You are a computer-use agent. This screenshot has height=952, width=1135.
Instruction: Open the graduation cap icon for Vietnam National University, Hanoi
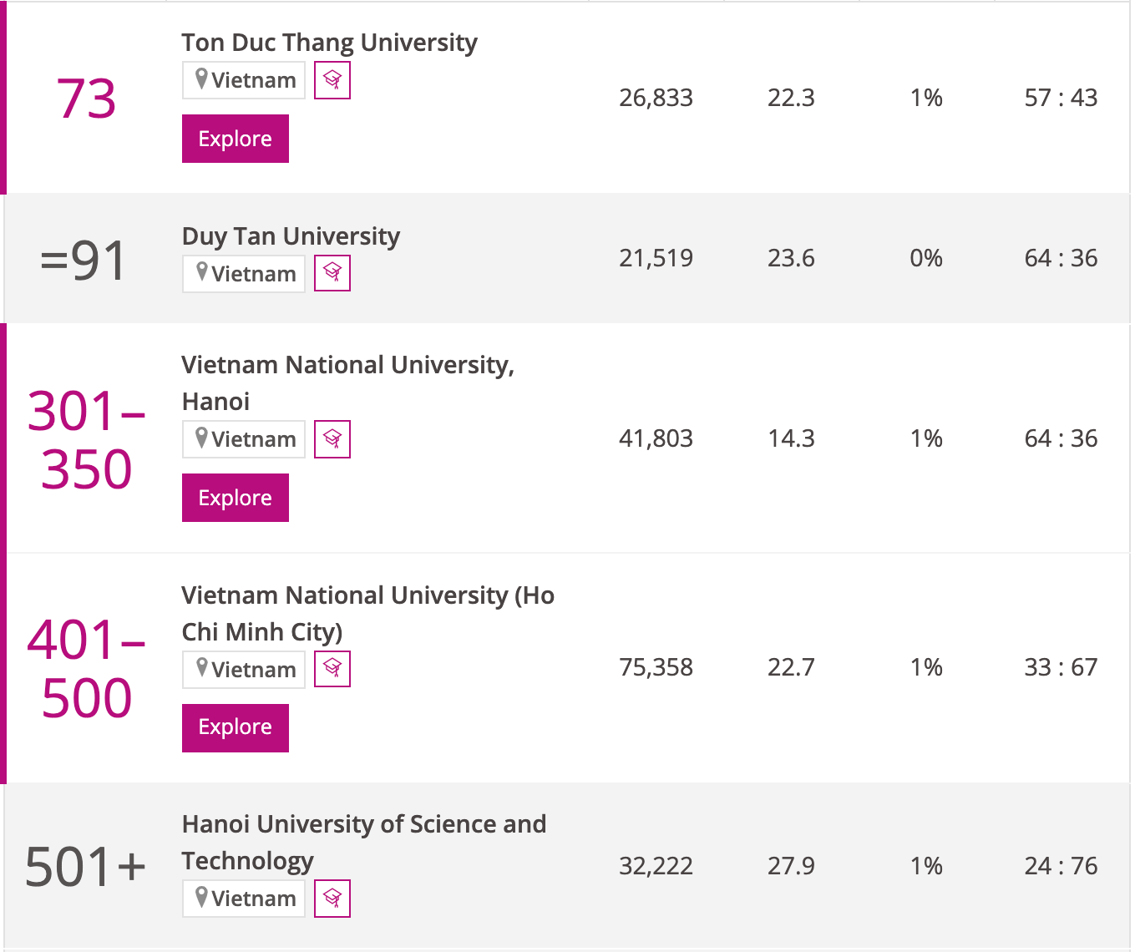332,438
